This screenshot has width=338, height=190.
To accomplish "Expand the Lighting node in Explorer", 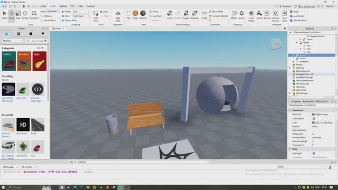I will 290,68.
